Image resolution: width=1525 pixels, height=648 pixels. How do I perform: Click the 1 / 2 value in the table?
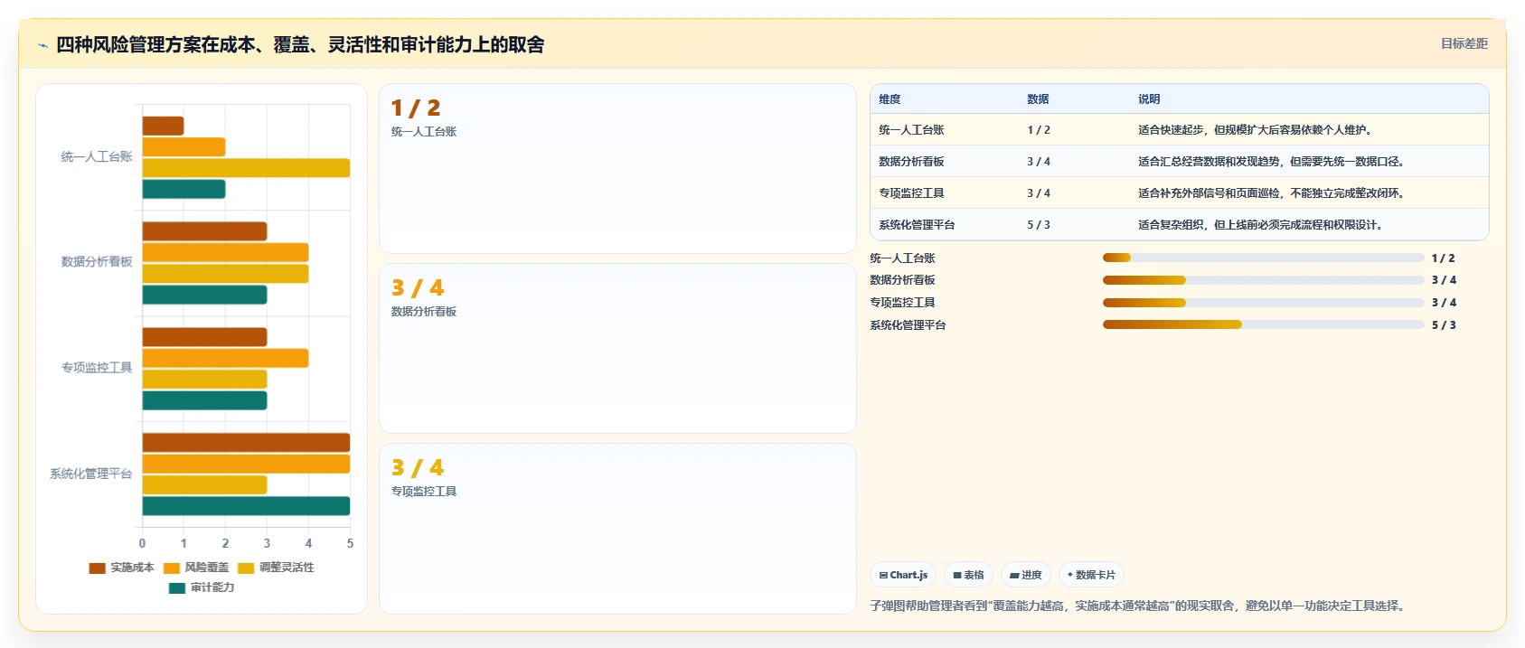pyautogui.click(x=1039, y=130)
